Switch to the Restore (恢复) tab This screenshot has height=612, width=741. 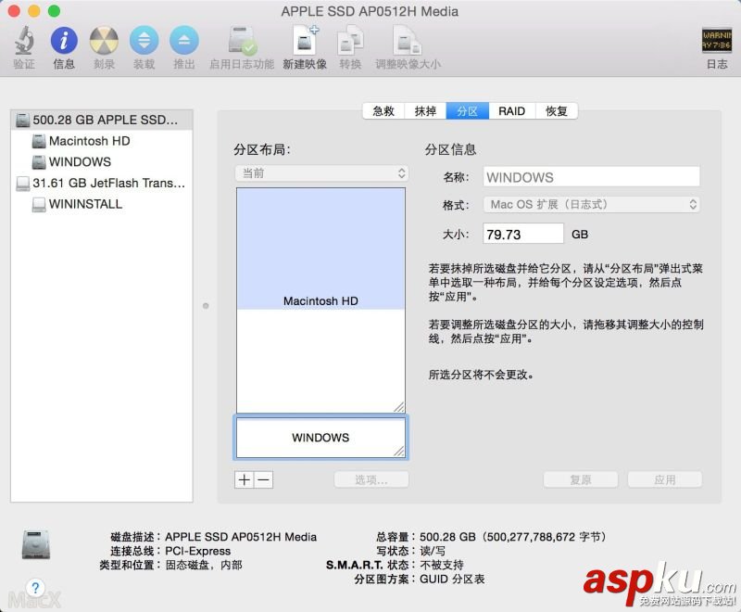tap(557, 111)
